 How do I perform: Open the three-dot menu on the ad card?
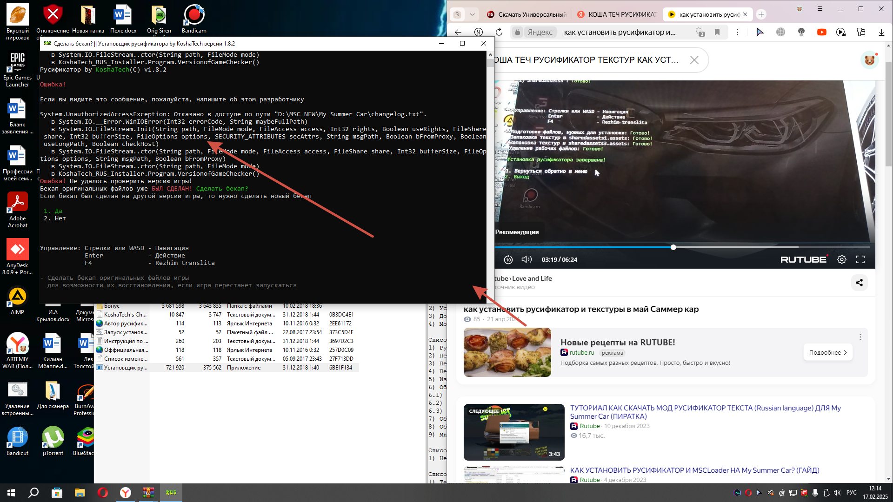pos(860,337)
